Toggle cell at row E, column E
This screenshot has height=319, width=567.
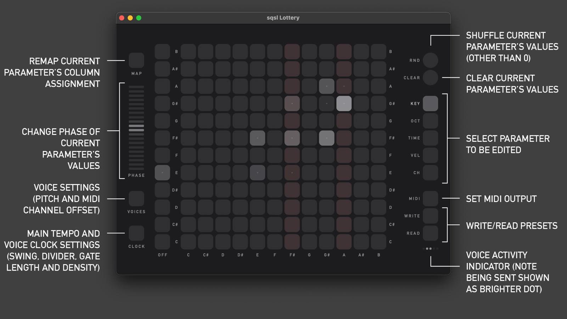pyautogui.click(x=257, y=173)
